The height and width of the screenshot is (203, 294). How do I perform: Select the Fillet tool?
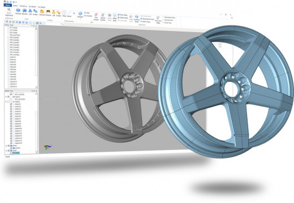87,13
